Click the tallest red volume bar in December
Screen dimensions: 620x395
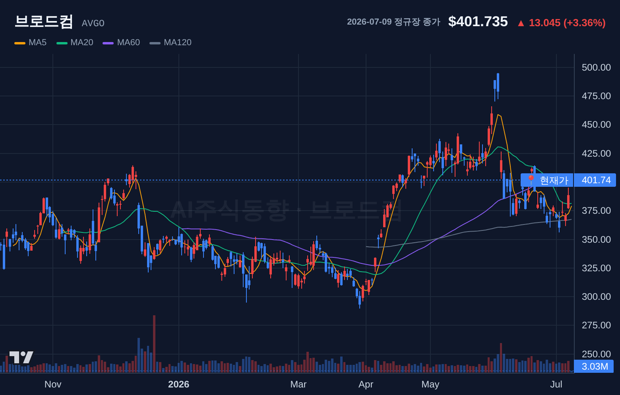click(x=154, y=344)
